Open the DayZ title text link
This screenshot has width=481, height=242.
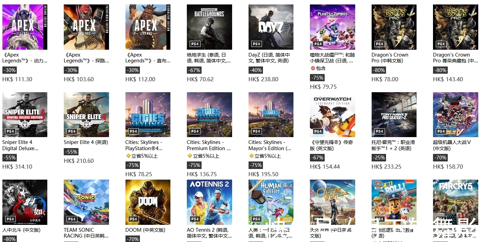coord(269,58)
